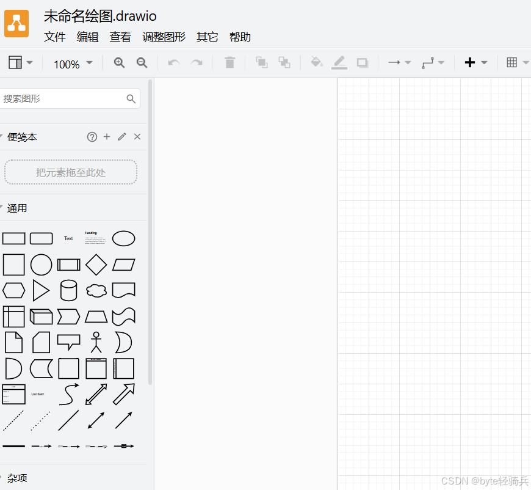Add item to scratchpad with plus icon

click(106, 136)
